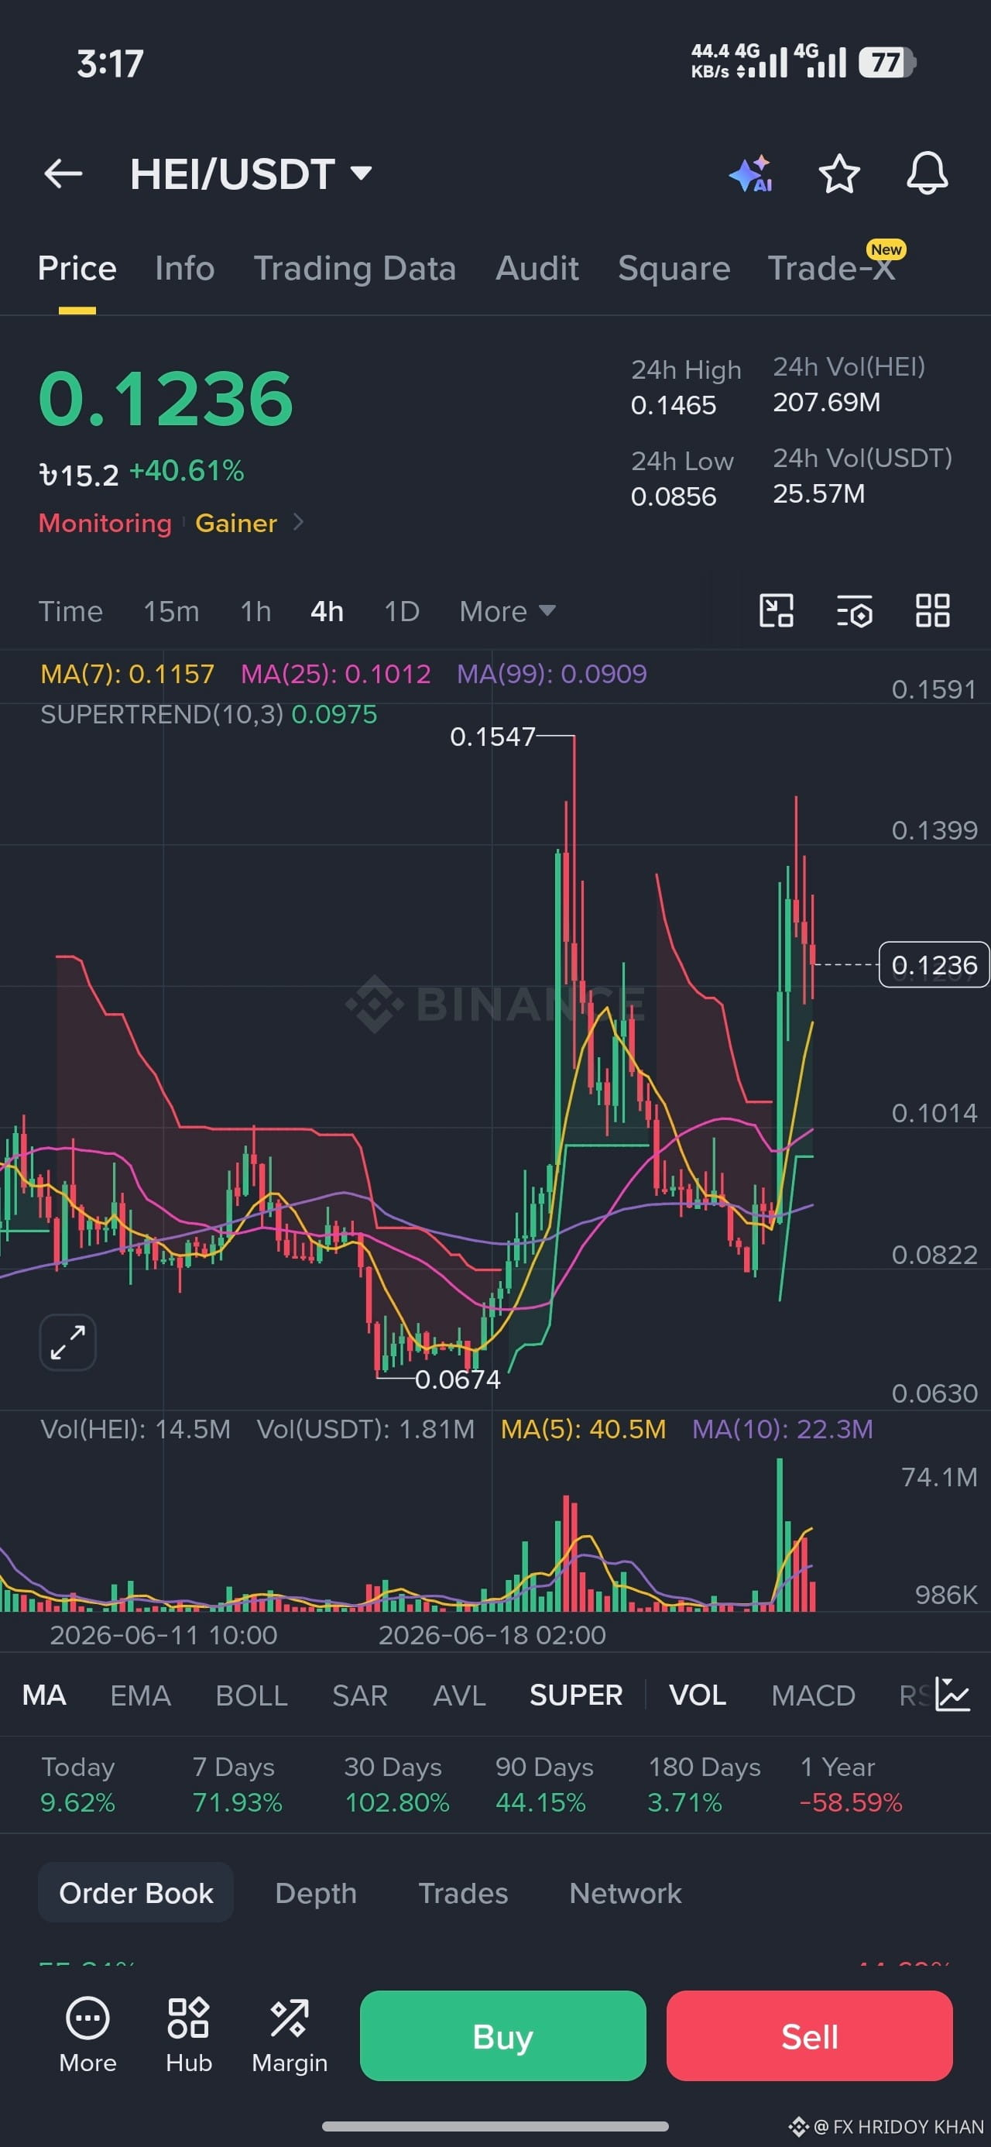The height and width of the screenshot is (2147, 991).
Task: Add HEI/USDT to favorites with star
Action: [x=838, y=173]
